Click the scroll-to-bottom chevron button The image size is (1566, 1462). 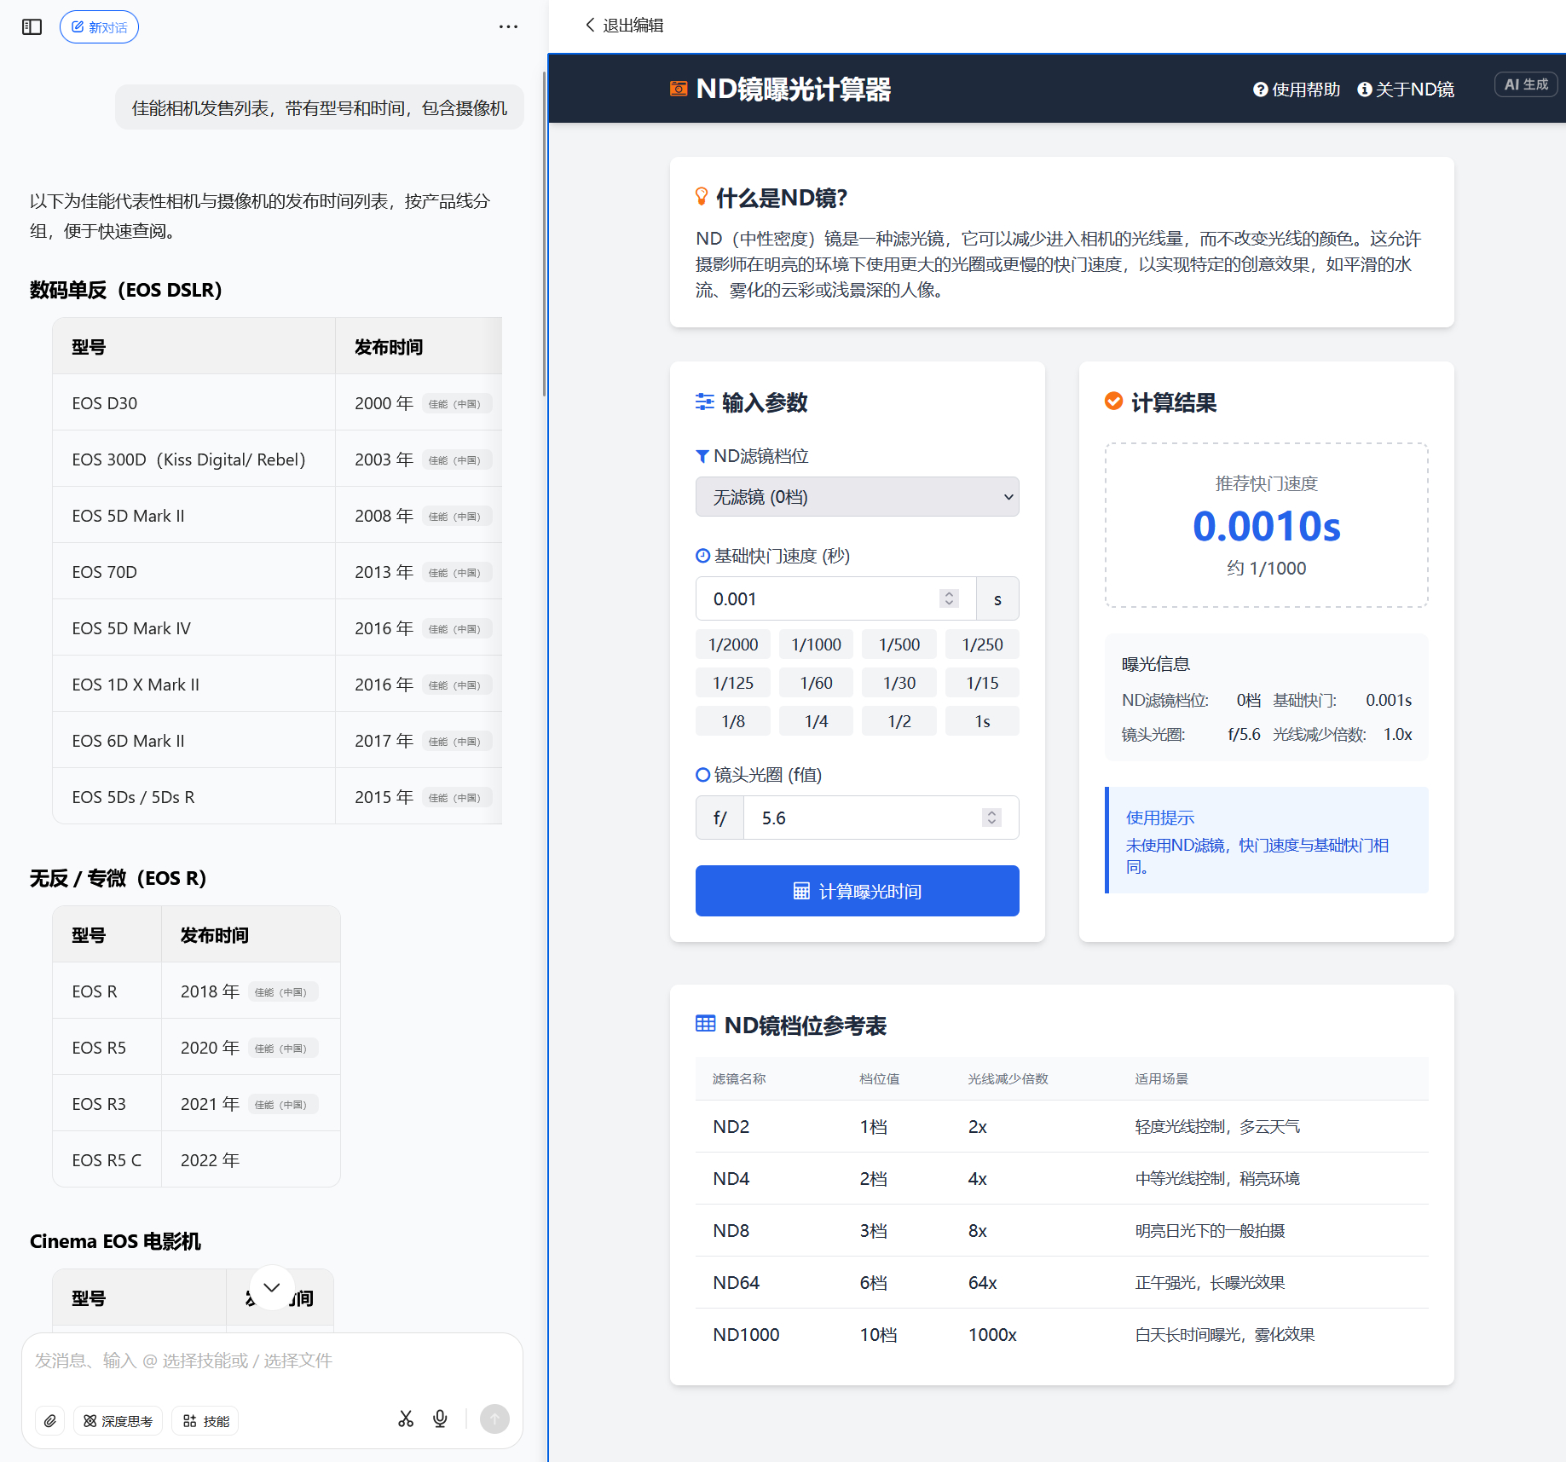pos(272,1287)
